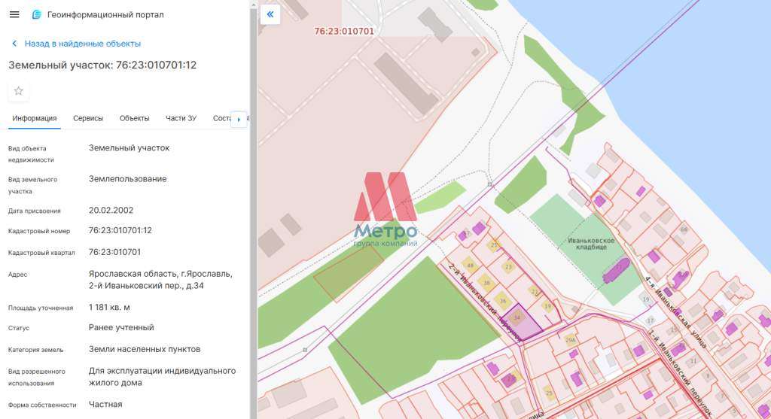The height and width of the screenshot is (419, 771).
Task: Select building number 48 on the map
Action: click(471, 266)
